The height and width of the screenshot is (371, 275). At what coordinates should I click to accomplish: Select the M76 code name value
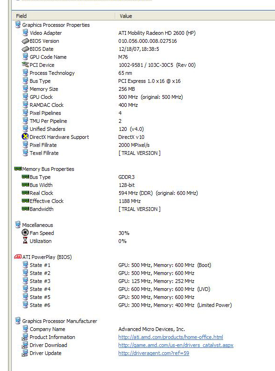coord(123,57)
